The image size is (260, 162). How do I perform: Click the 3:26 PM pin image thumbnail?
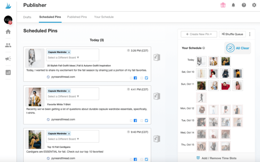click(35, 58)
